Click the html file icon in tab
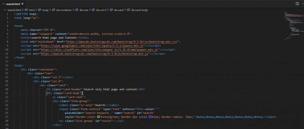 4,4
